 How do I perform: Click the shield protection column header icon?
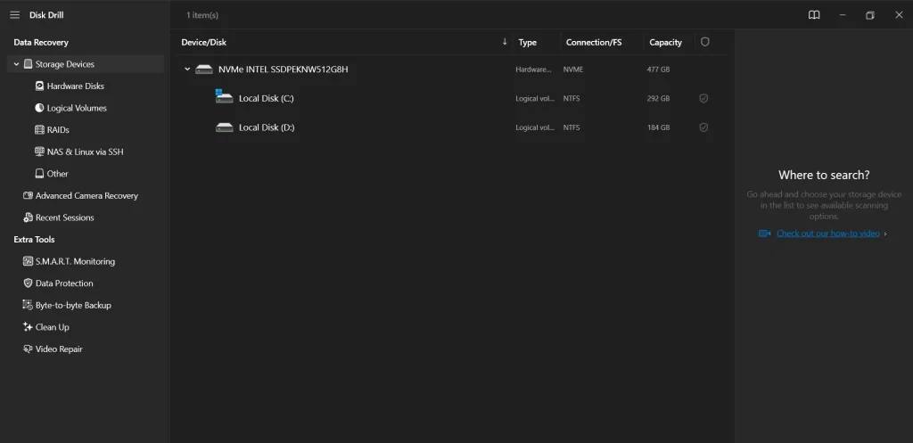(x=705, y=42)
